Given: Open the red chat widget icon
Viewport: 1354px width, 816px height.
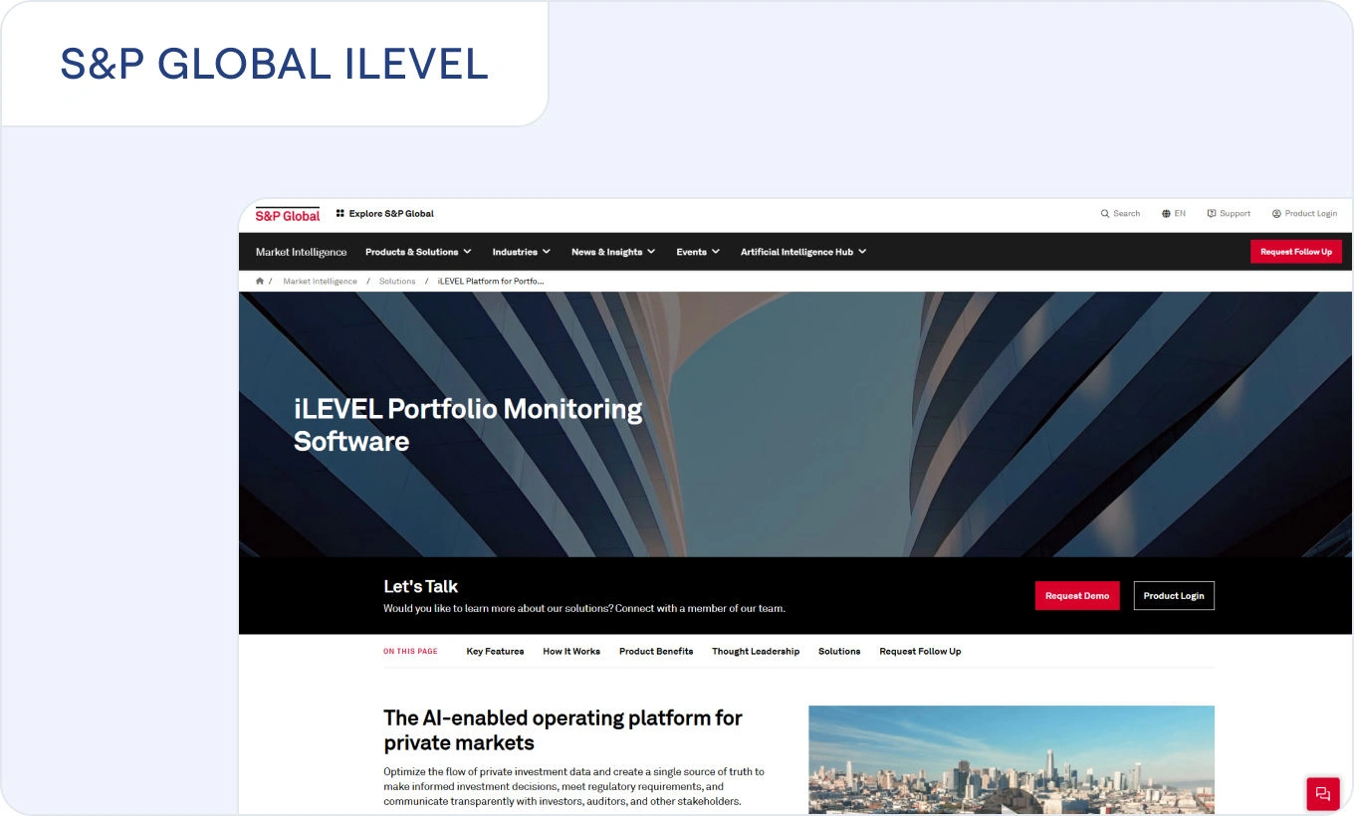Looking at the screenshot, I should click(x=1323, y=793).
